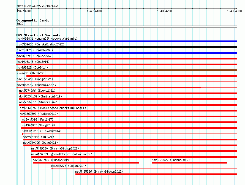The image size is (245, 185).
Task: Click the red bar under nsv1003148
Action: 127,64
